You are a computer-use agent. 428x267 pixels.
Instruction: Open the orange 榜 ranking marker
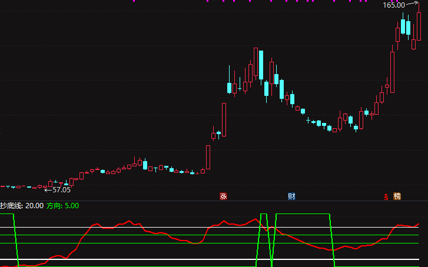coord(397,196)
